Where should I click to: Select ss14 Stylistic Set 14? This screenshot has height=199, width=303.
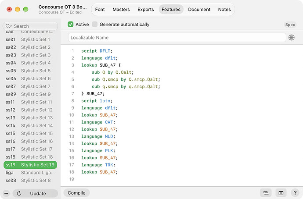pyautogui.click(x=30, y=125)
